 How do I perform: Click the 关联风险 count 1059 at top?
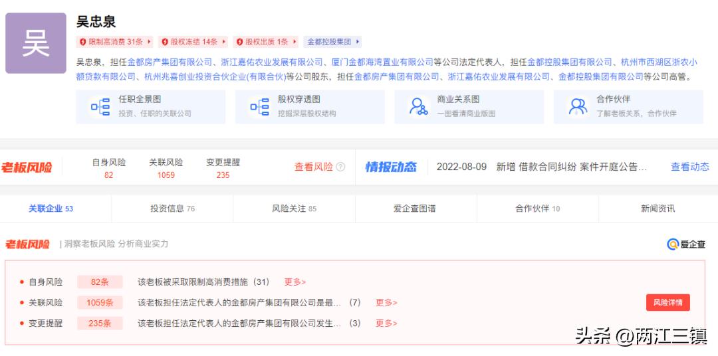166,175
